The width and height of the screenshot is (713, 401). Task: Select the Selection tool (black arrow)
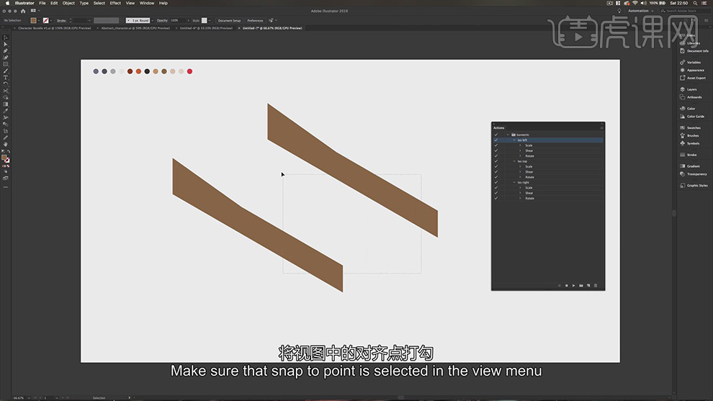coord(6,37)
